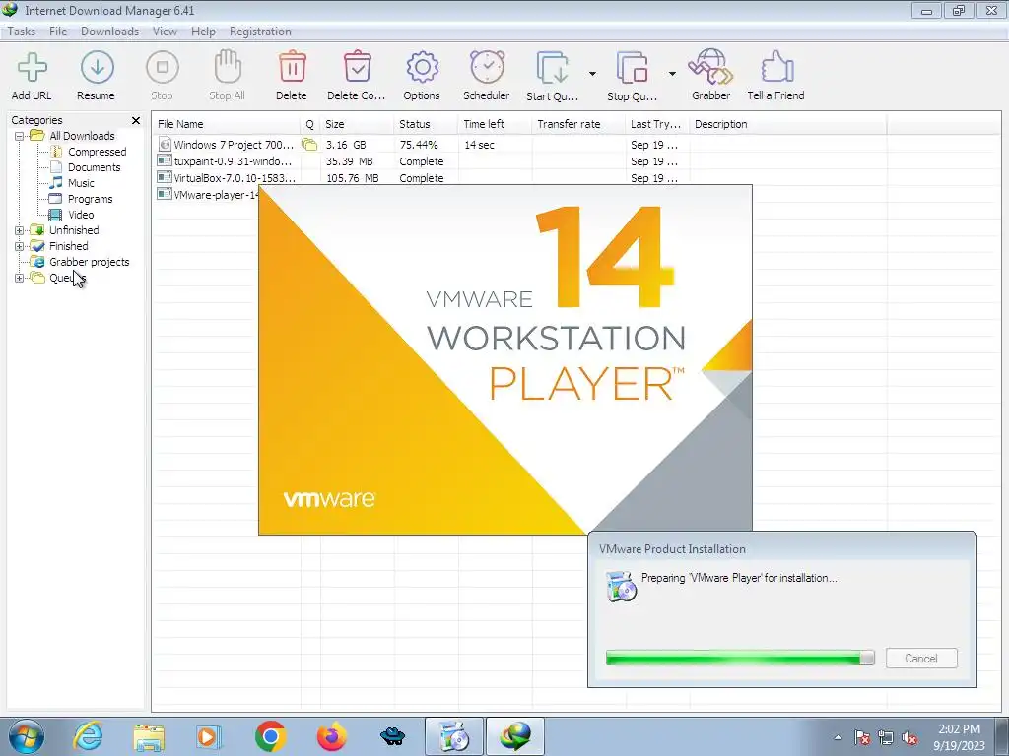
Task: Select the Programs category
Action: (x=90, y=199)
